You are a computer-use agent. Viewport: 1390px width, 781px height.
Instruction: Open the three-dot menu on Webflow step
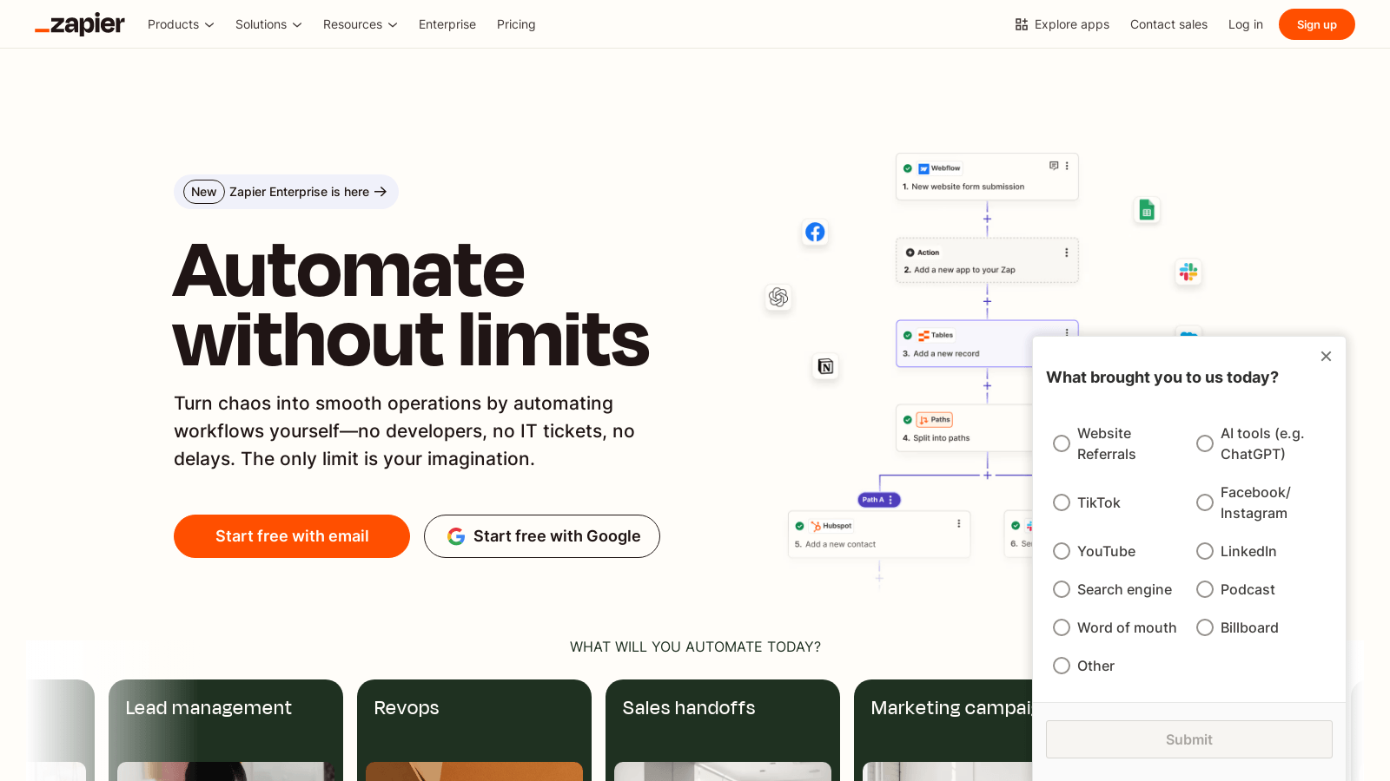click(x=1067, y=165)
